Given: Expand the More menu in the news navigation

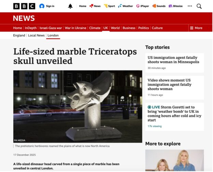Looking at the screenshot, I should click(x=196, y=28).
